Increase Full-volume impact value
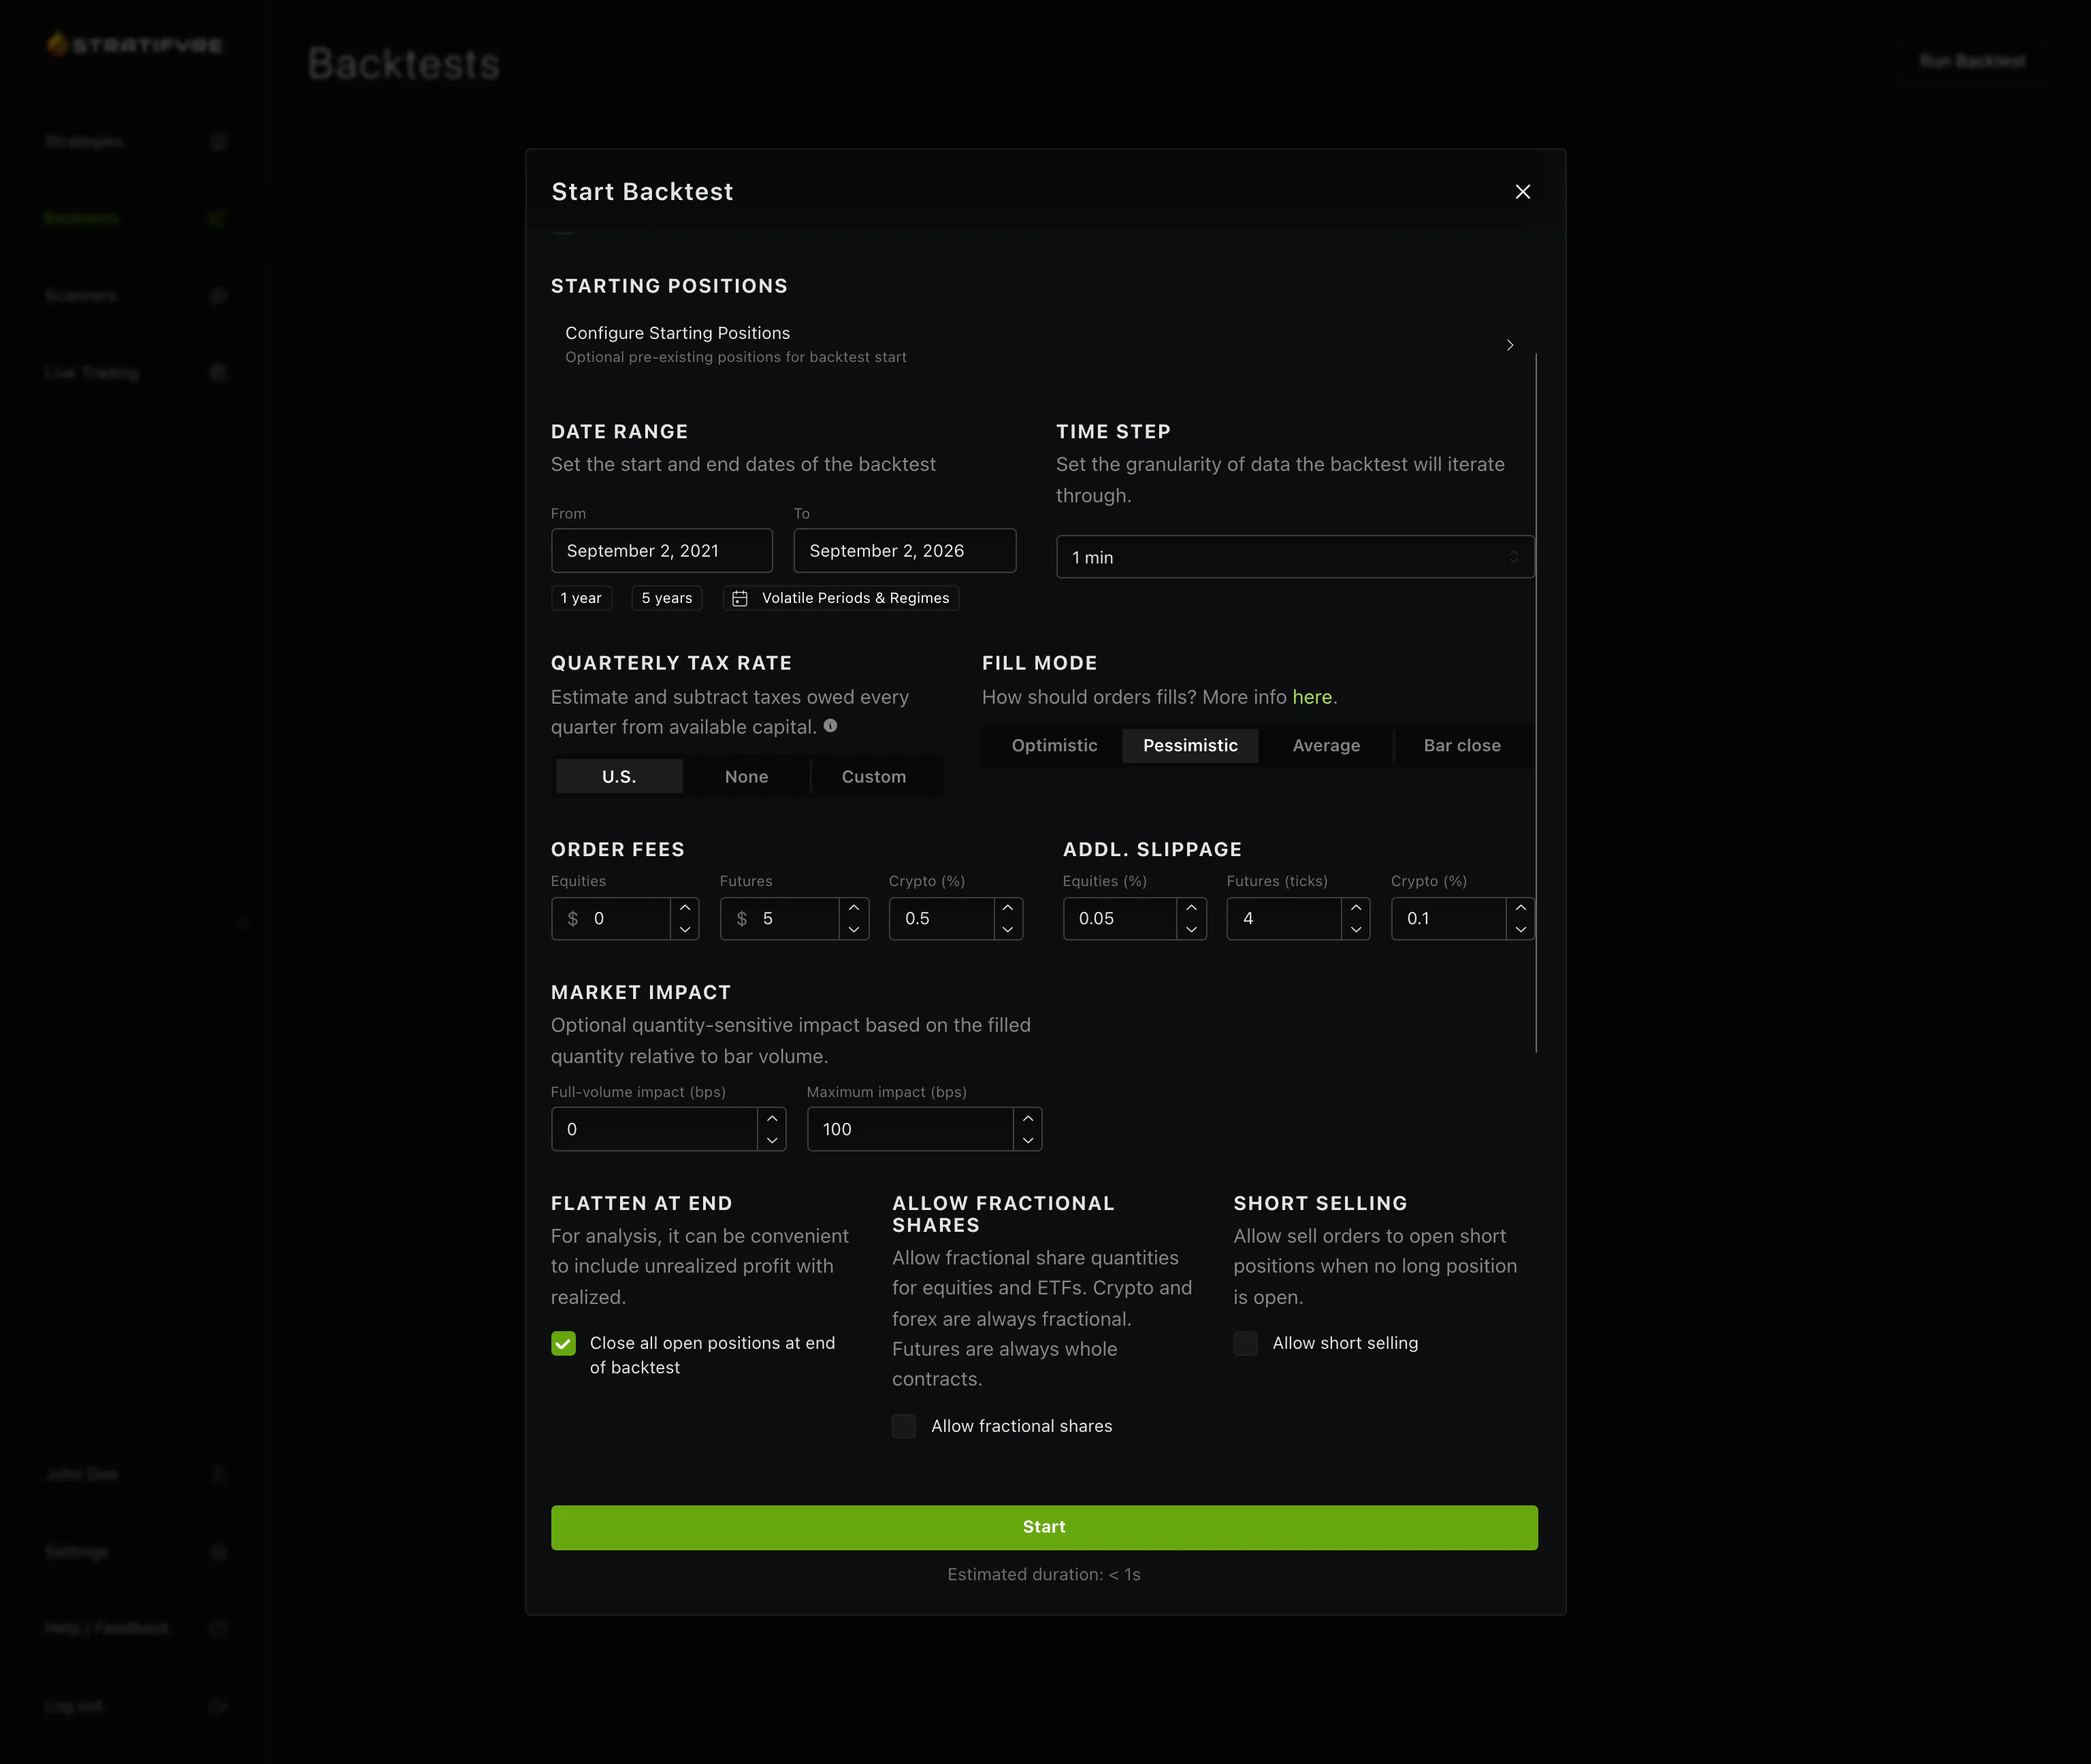Viewport: 2091px width, 1764px height. 772,1119
